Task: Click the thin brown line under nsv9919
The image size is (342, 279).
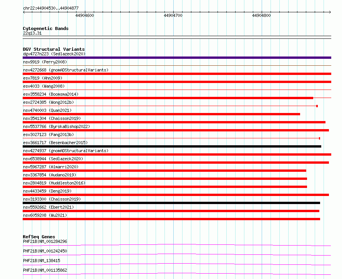Action: [177, 65]
